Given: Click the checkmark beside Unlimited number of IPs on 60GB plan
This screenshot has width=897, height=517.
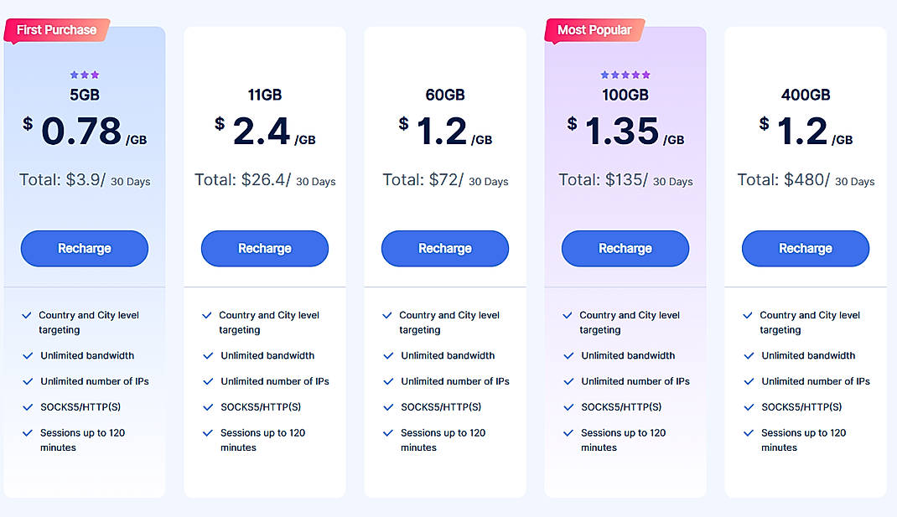Looking at the screenshot, I should tap(388, 381).
